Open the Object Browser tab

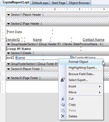click(x=79, y=3)
